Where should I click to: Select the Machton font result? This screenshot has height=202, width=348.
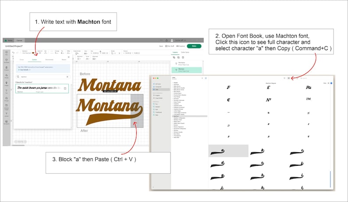coord(42,89)
